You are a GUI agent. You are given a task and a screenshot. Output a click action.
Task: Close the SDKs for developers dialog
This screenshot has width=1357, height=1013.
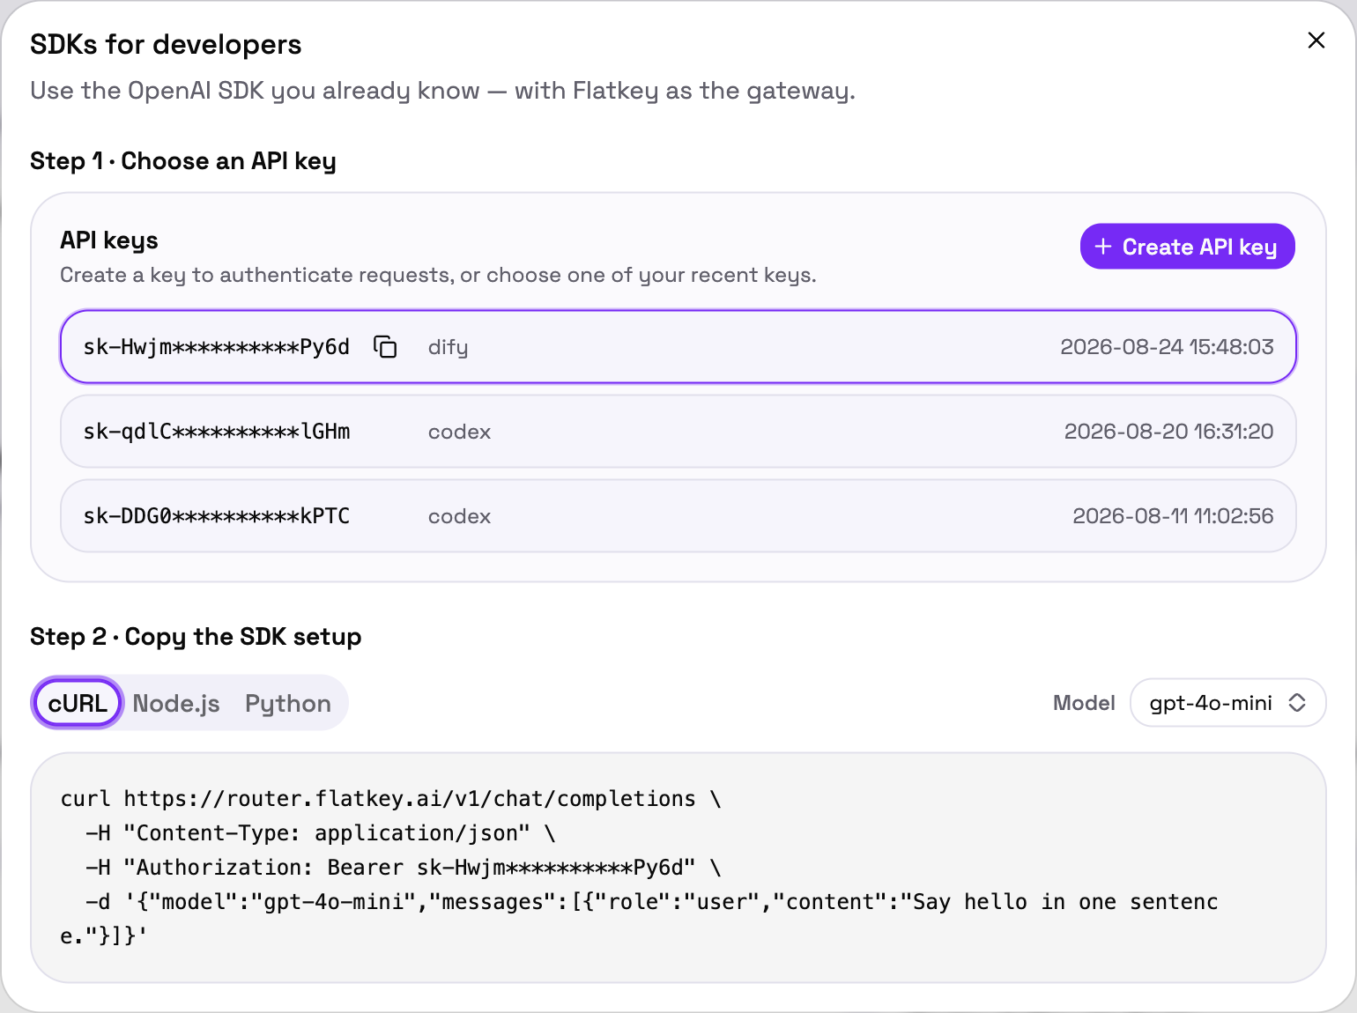[x=1316, y=41]
